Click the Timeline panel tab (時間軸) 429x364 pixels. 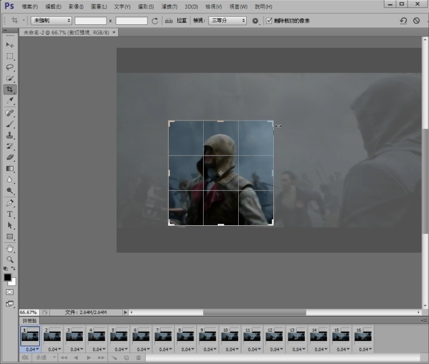(29, 320)
